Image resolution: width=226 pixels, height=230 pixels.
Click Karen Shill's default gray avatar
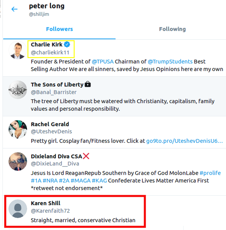tap(18, 209)
